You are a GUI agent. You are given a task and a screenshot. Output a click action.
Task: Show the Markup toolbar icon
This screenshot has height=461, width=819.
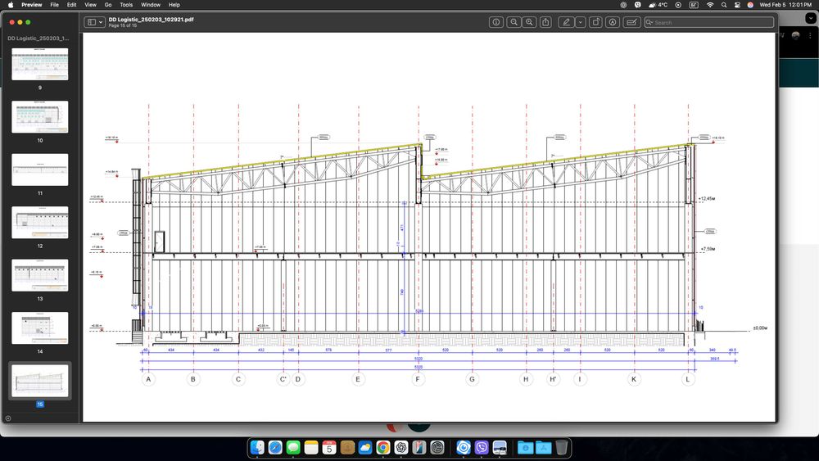(x=613, y=22)
